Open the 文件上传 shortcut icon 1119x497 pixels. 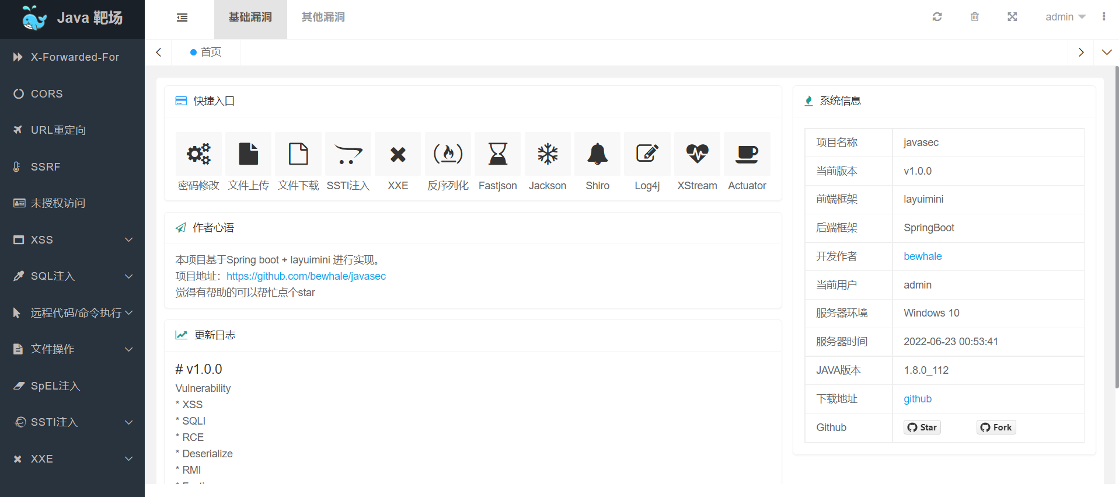click(x=249, y=154)
